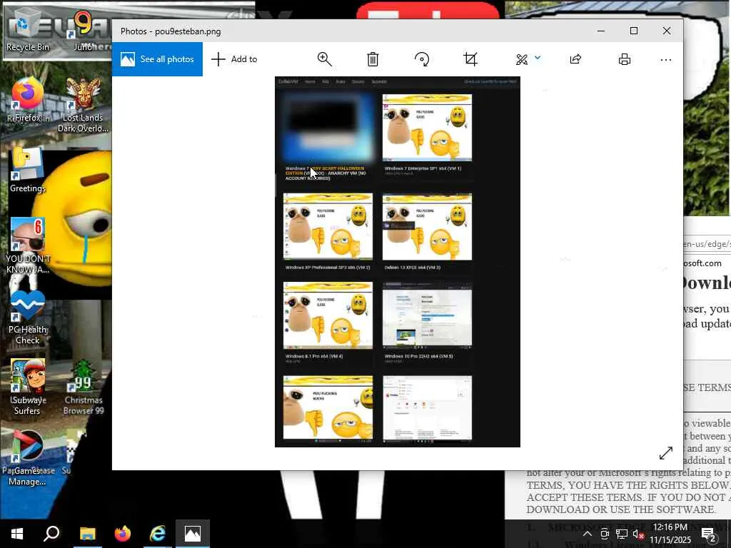Click the blurred Halloween Edition VM thumbnail
731x548 pixels.
point(328,128)
